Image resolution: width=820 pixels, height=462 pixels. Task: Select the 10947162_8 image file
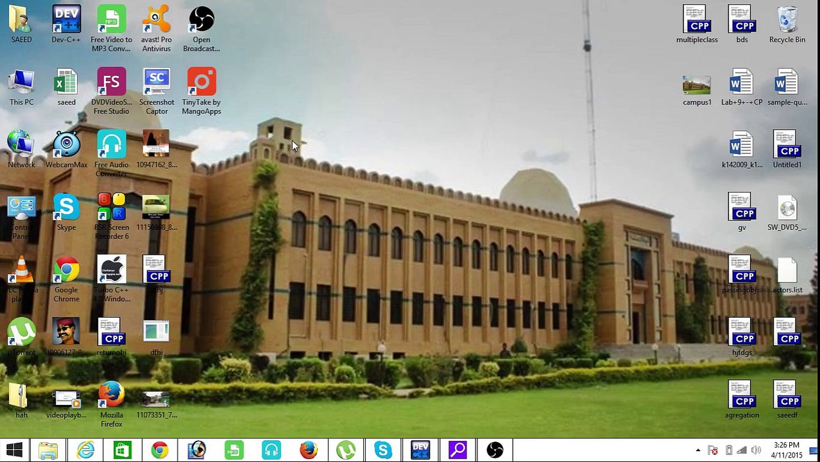coord(157,150)
